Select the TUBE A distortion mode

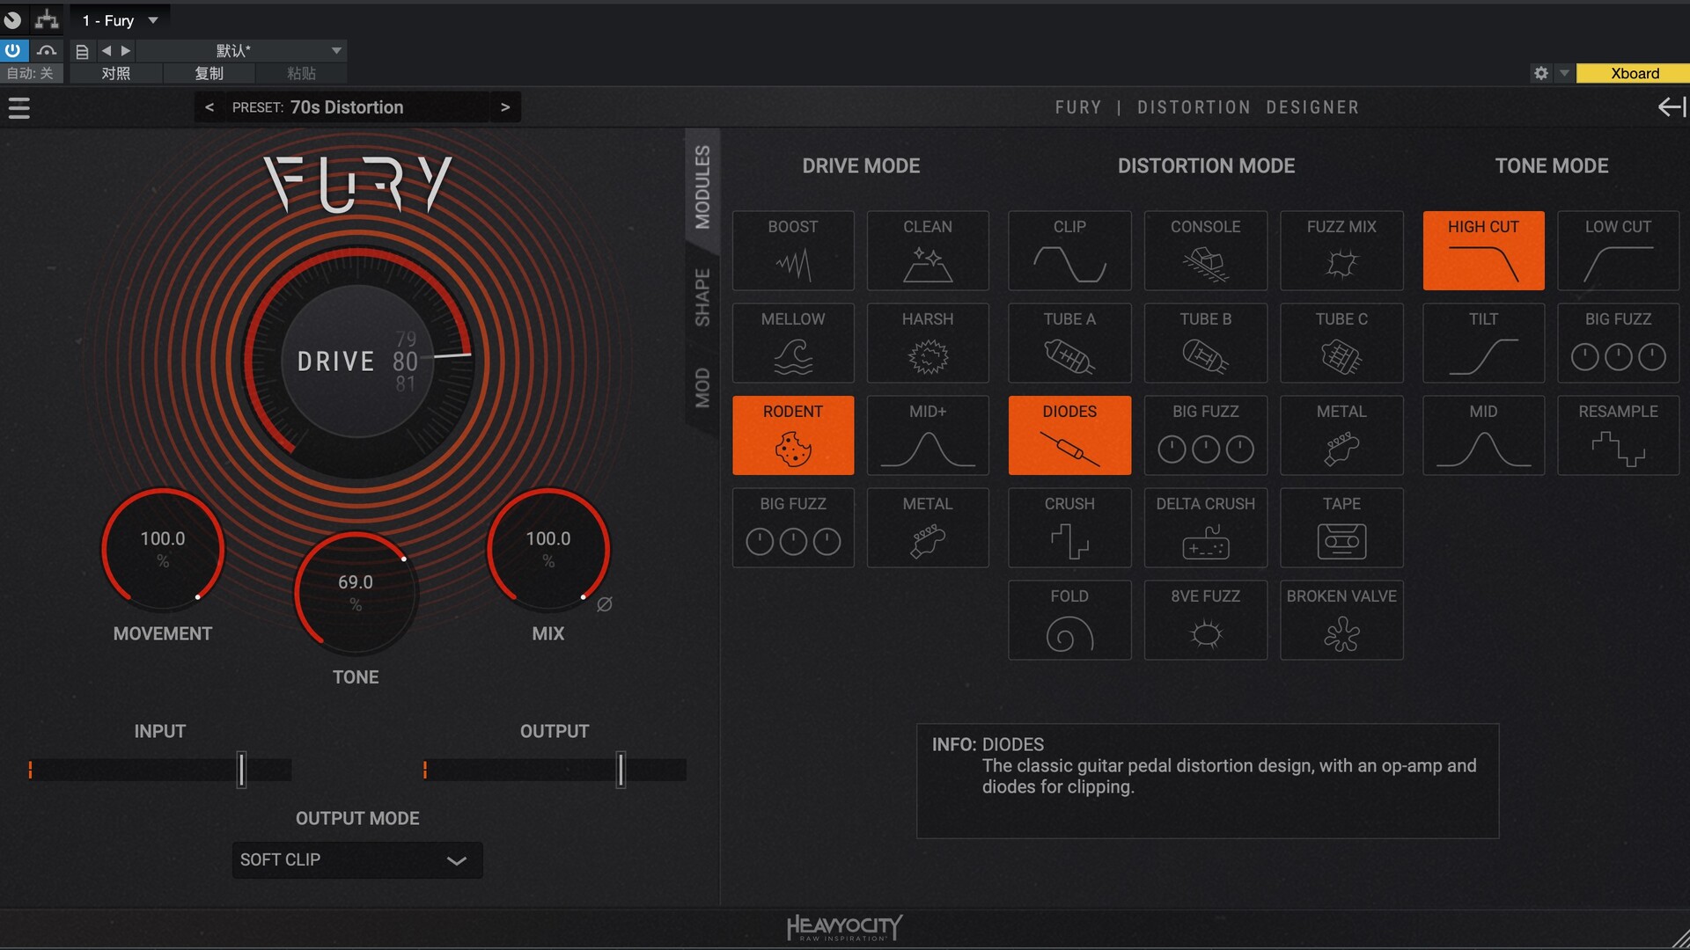(1069, 343)
